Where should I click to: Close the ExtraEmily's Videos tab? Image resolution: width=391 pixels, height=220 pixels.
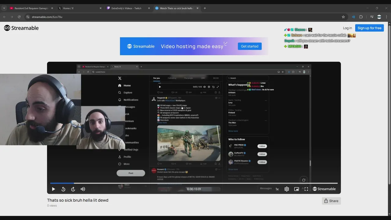[149, 8]
